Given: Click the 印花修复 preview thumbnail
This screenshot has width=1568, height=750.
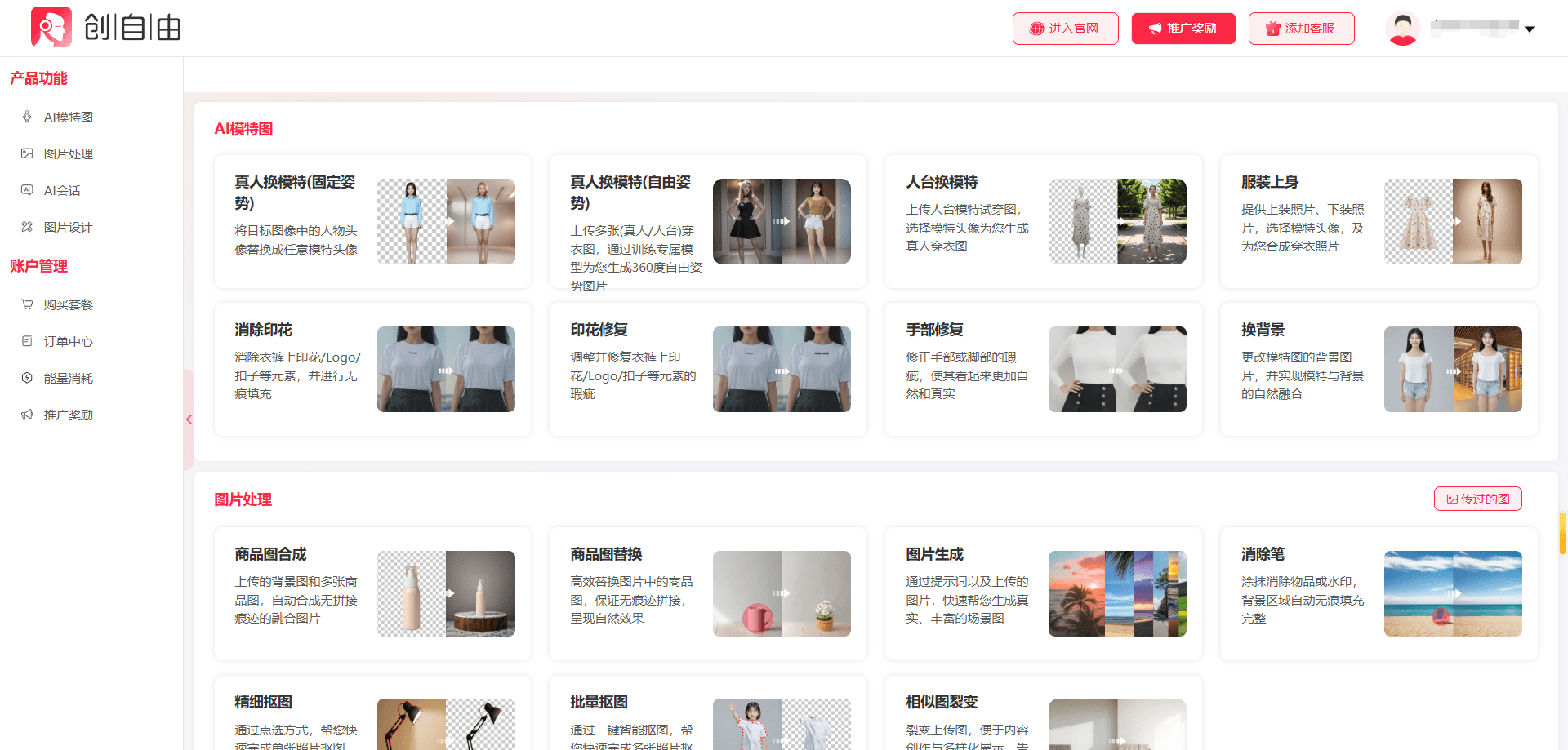Looking at the screenshot, I should (782, 369).
